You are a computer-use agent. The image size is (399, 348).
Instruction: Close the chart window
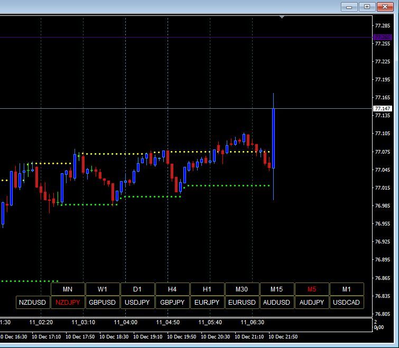tap(385, 7)
